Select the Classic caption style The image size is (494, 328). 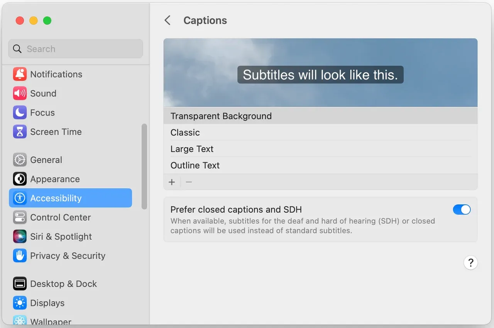(x=320, y=133)
